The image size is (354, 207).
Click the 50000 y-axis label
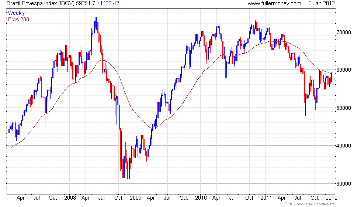point(344,108)
